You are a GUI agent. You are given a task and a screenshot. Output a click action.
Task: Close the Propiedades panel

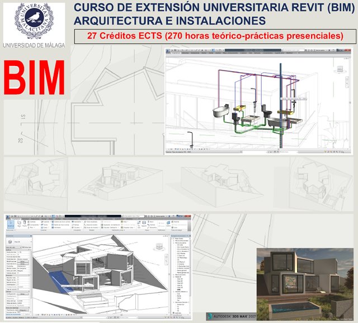[x=31, y=236]
